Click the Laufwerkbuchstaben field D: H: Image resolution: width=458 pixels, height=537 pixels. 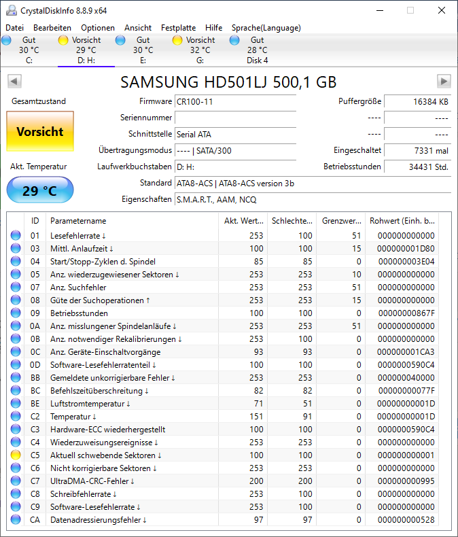click(x=235, y=167)
